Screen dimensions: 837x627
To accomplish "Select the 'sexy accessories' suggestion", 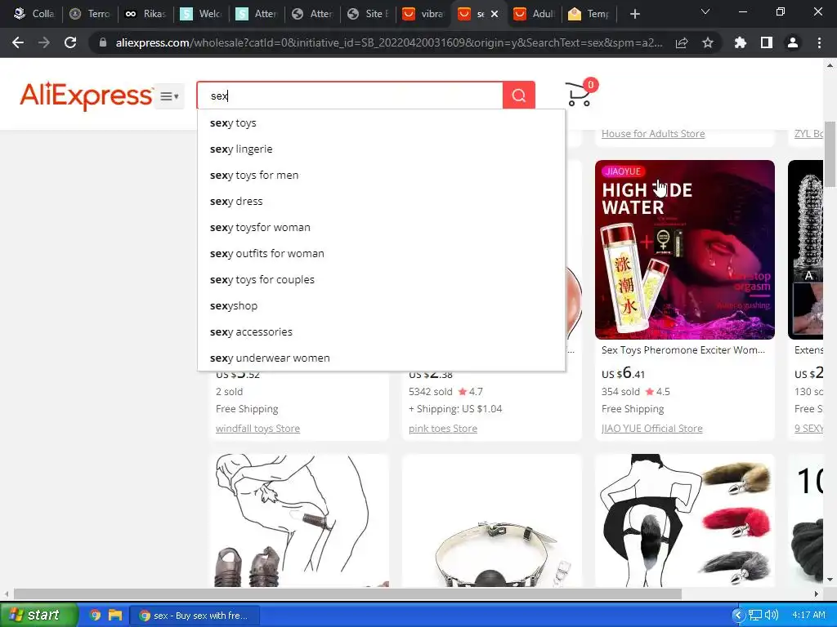I will (381, 331).
